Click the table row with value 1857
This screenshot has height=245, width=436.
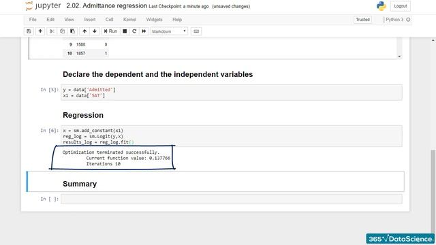pos(86,53)
